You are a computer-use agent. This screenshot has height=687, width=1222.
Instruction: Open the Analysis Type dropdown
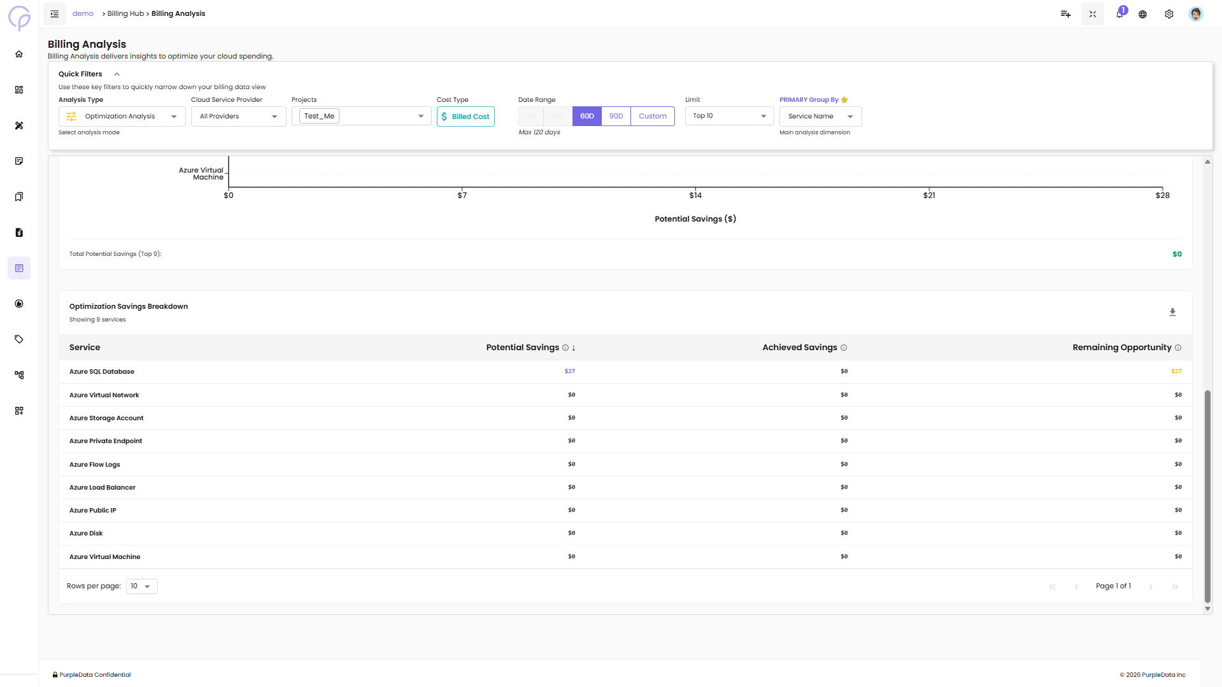coord(122,117)
